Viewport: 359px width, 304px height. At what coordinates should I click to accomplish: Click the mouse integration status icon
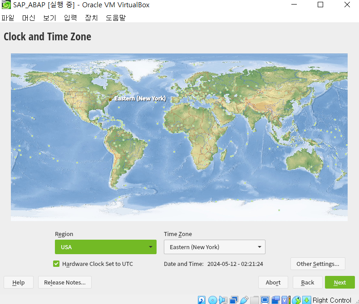click(x=296, y=300)
